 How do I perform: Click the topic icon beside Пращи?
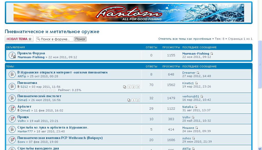[12, 119]
